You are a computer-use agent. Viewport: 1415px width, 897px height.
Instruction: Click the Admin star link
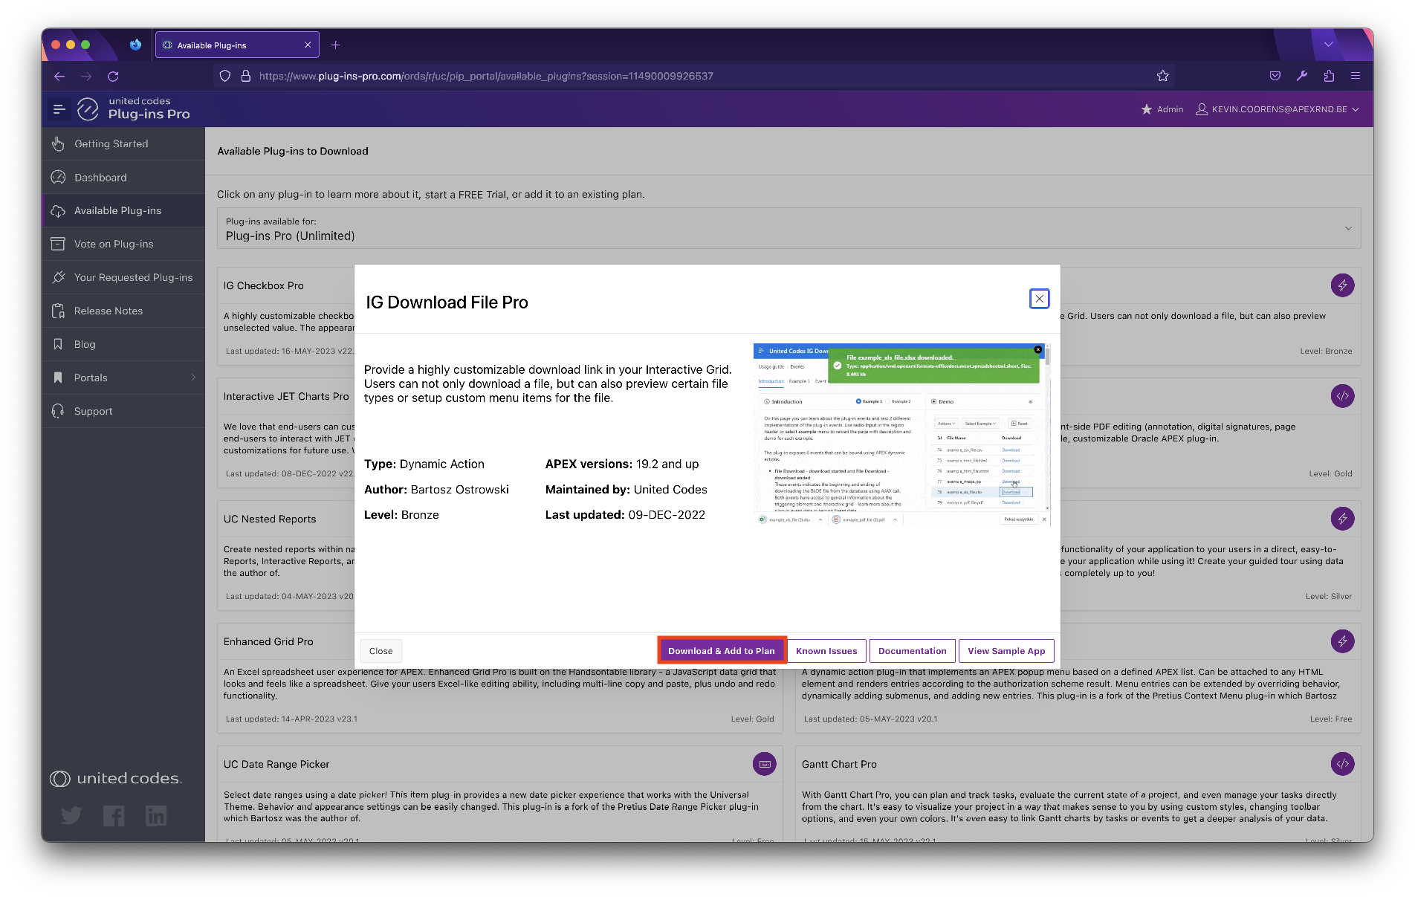(1162, 109)
